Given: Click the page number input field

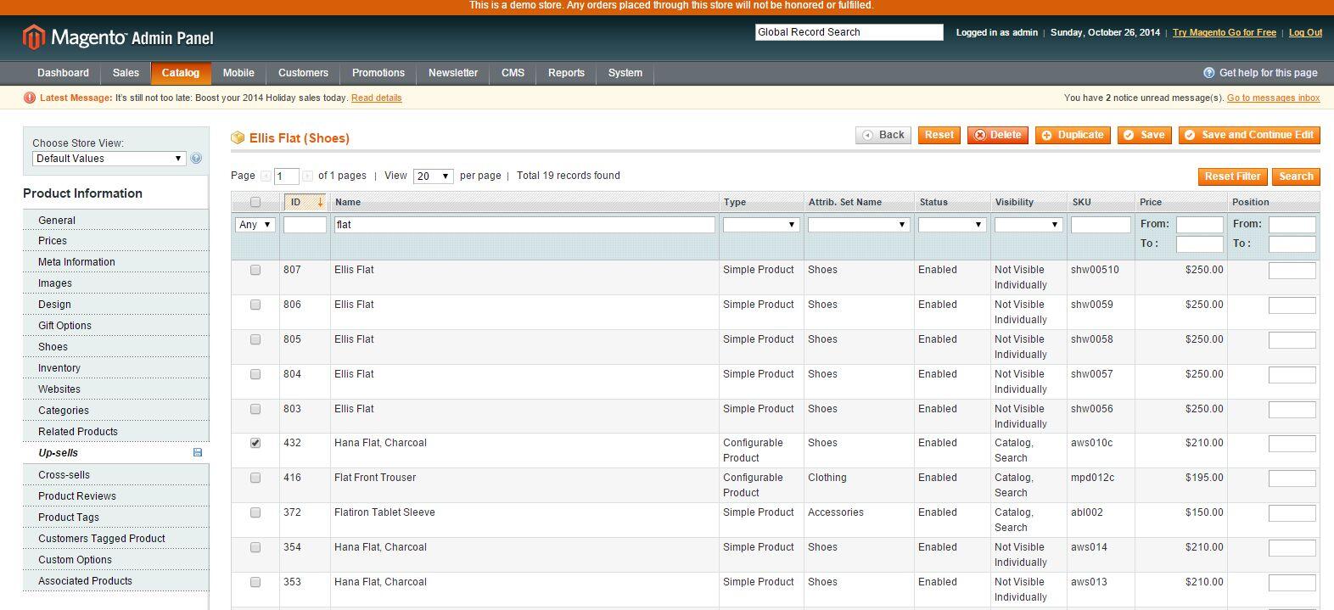Looking at the screenshot, I should 287,176.
